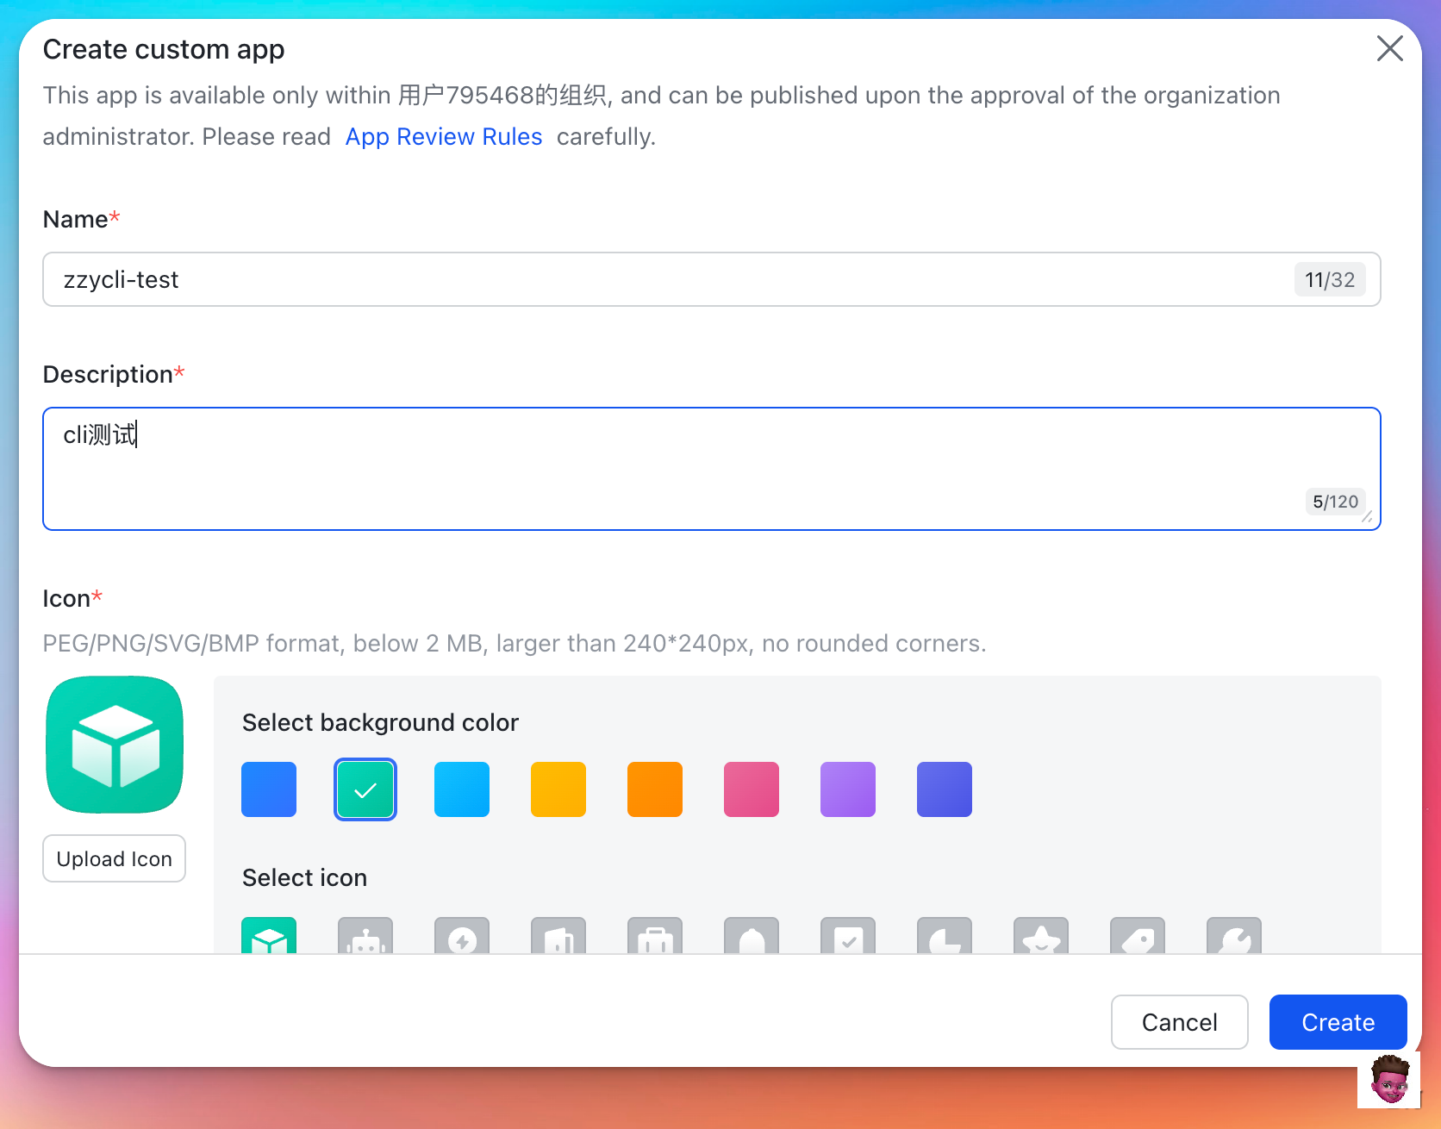Screen dimensions: 1441x1129
Task: Click the Cancel button
Action: click(1180, 1022)
